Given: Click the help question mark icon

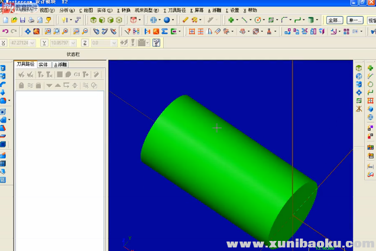Looking at the screenshot, I should tap(156, 43).
